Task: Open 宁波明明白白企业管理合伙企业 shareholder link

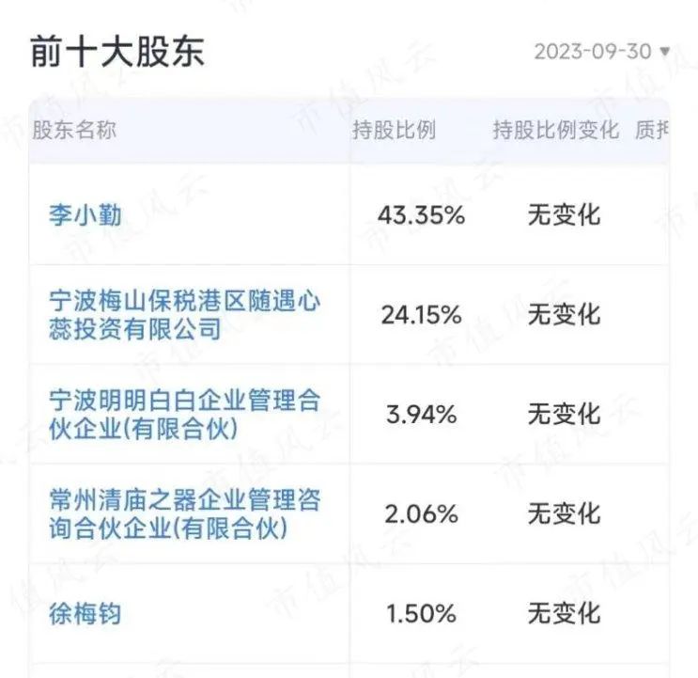Action: tap(185, 415)
